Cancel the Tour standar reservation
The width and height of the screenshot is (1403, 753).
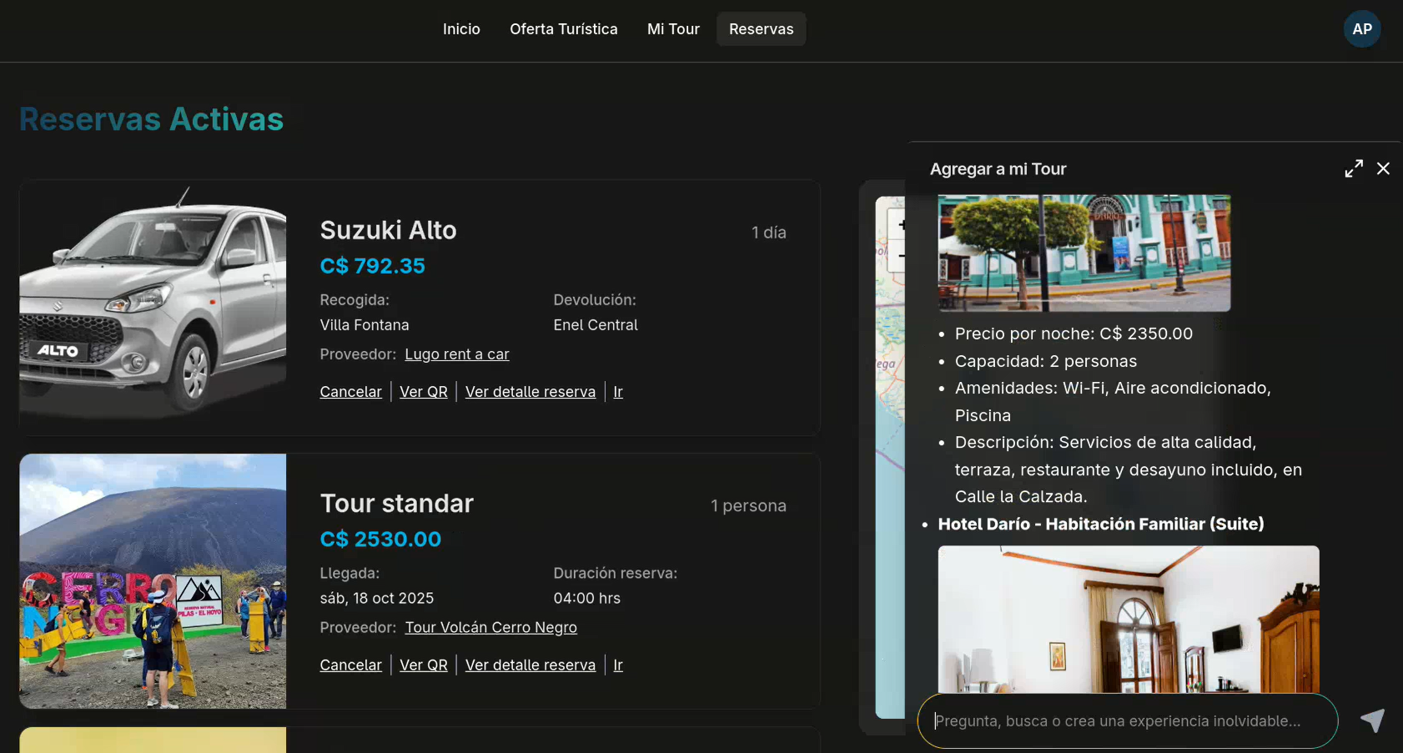tap(350, 665)
